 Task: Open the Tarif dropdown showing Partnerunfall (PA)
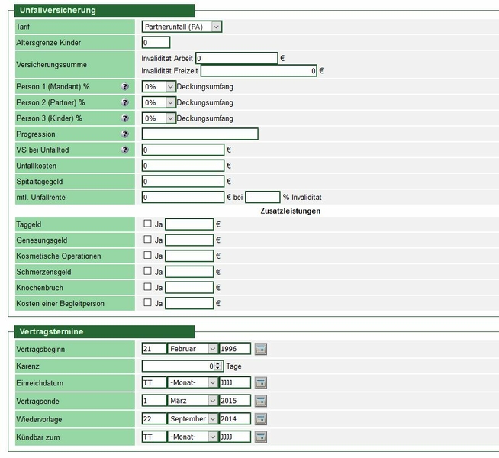point(182,27)
